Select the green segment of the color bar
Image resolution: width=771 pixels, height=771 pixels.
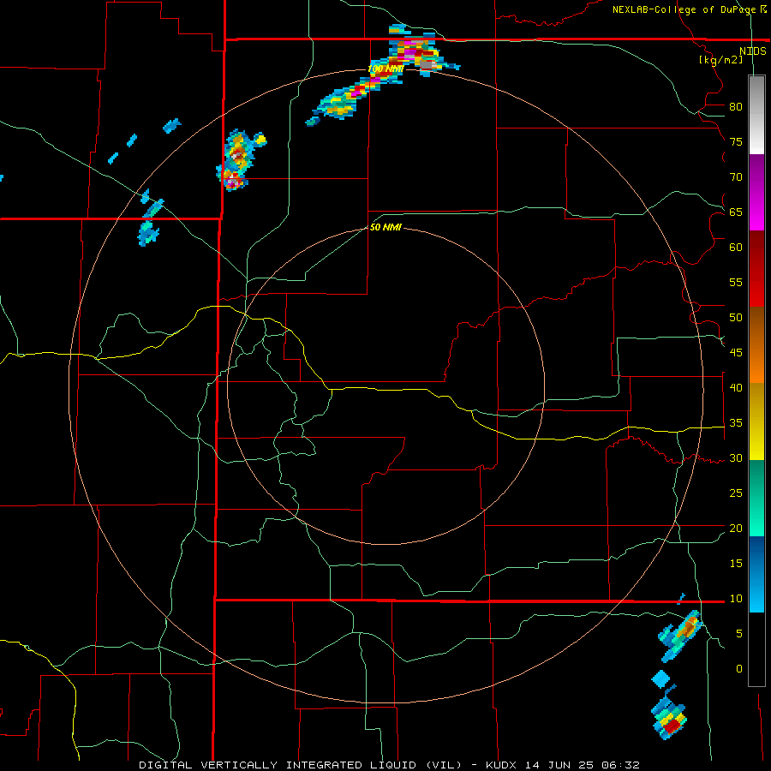coord(756,498)
